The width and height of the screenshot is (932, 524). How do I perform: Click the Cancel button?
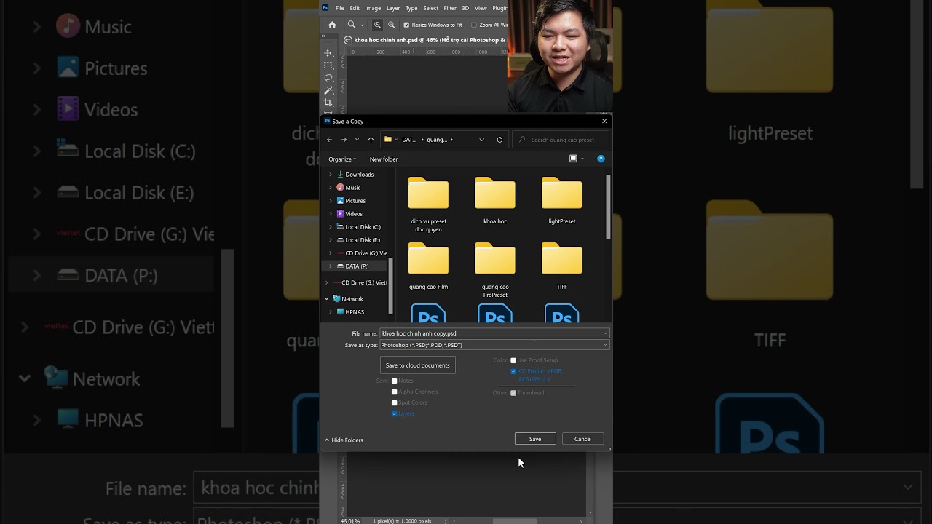(583, 439)
